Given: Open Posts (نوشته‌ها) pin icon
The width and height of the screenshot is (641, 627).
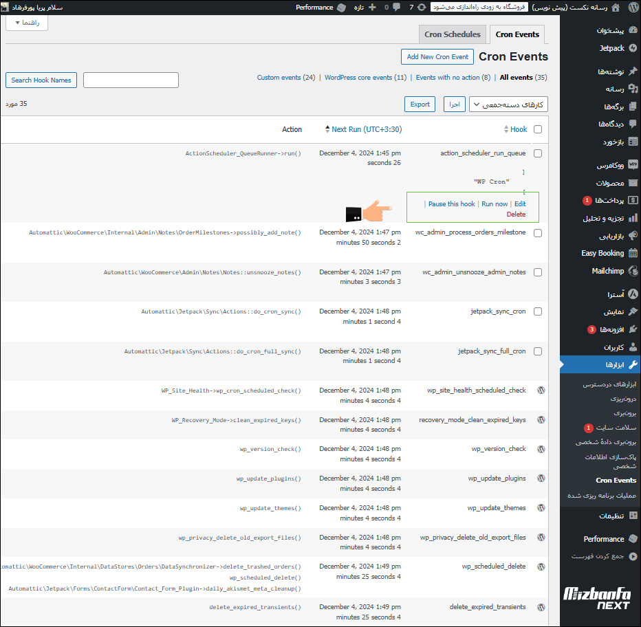Looking at the screenshot, I should click(x=633, y=71).
